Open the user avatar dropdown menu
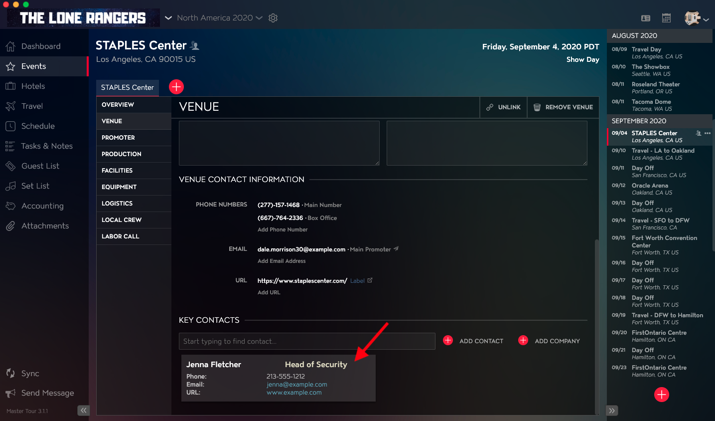 (x=697, y=18)
